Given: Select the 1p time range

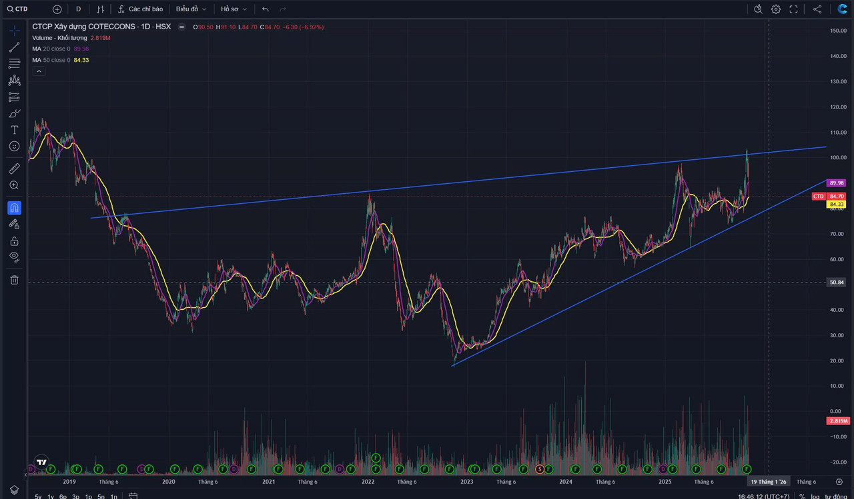Looking at the screenshot, I should 88,496.
